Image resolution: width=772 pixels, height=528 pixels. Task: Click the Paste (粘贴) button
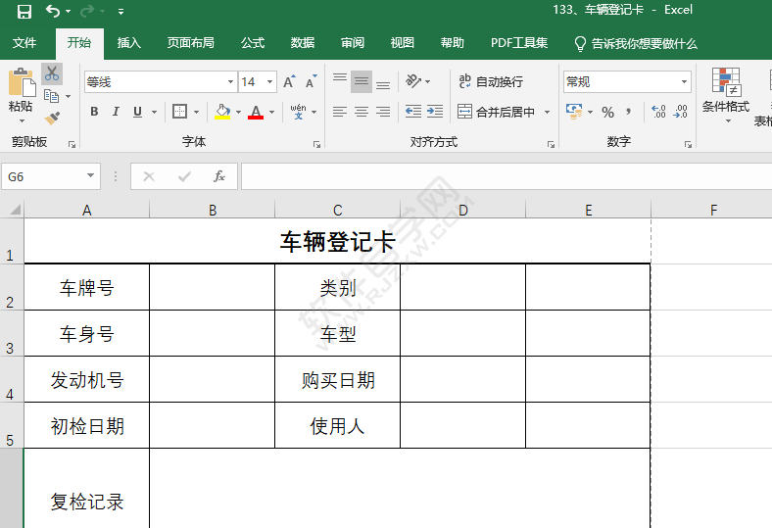pyautogui.click(x=21, y=94)
